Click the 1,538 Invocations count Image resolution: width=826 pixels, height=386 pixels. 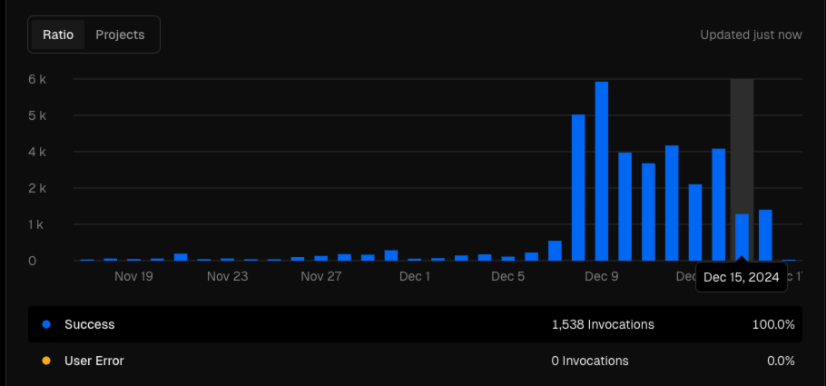click(604, 324)
